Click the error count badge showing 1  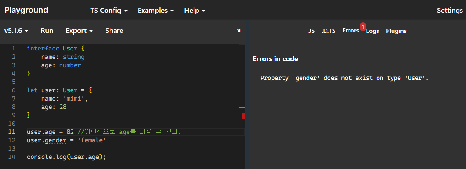[x=363, y=26]
